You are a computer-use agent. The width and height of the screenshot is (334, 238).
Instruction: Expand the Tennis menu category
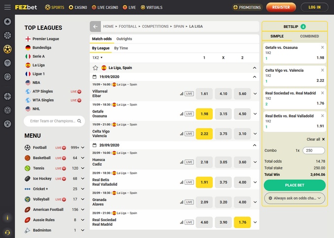83,168
